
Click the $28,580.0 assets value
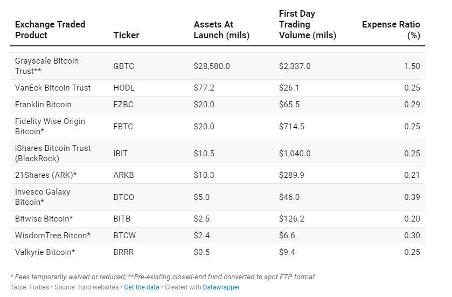pyautogui.click(x=212, y=66)
